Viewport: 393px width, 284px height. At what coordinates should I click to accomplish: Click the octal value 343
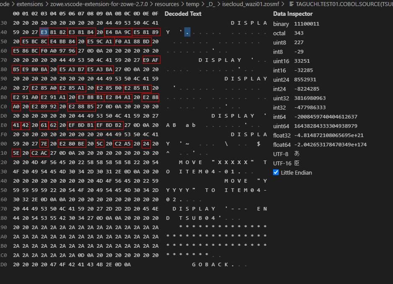point(299,34)
